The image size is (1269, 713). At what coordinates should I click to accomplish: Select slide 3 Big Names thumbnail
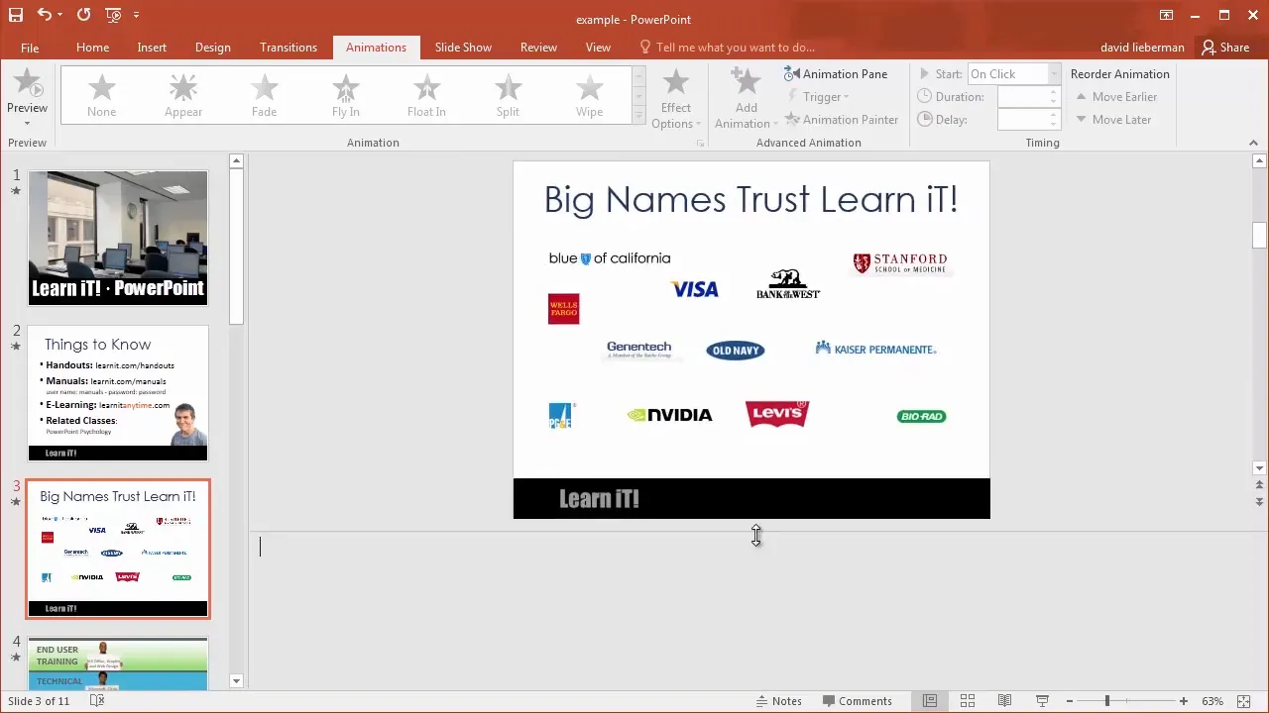click(118, 549)
